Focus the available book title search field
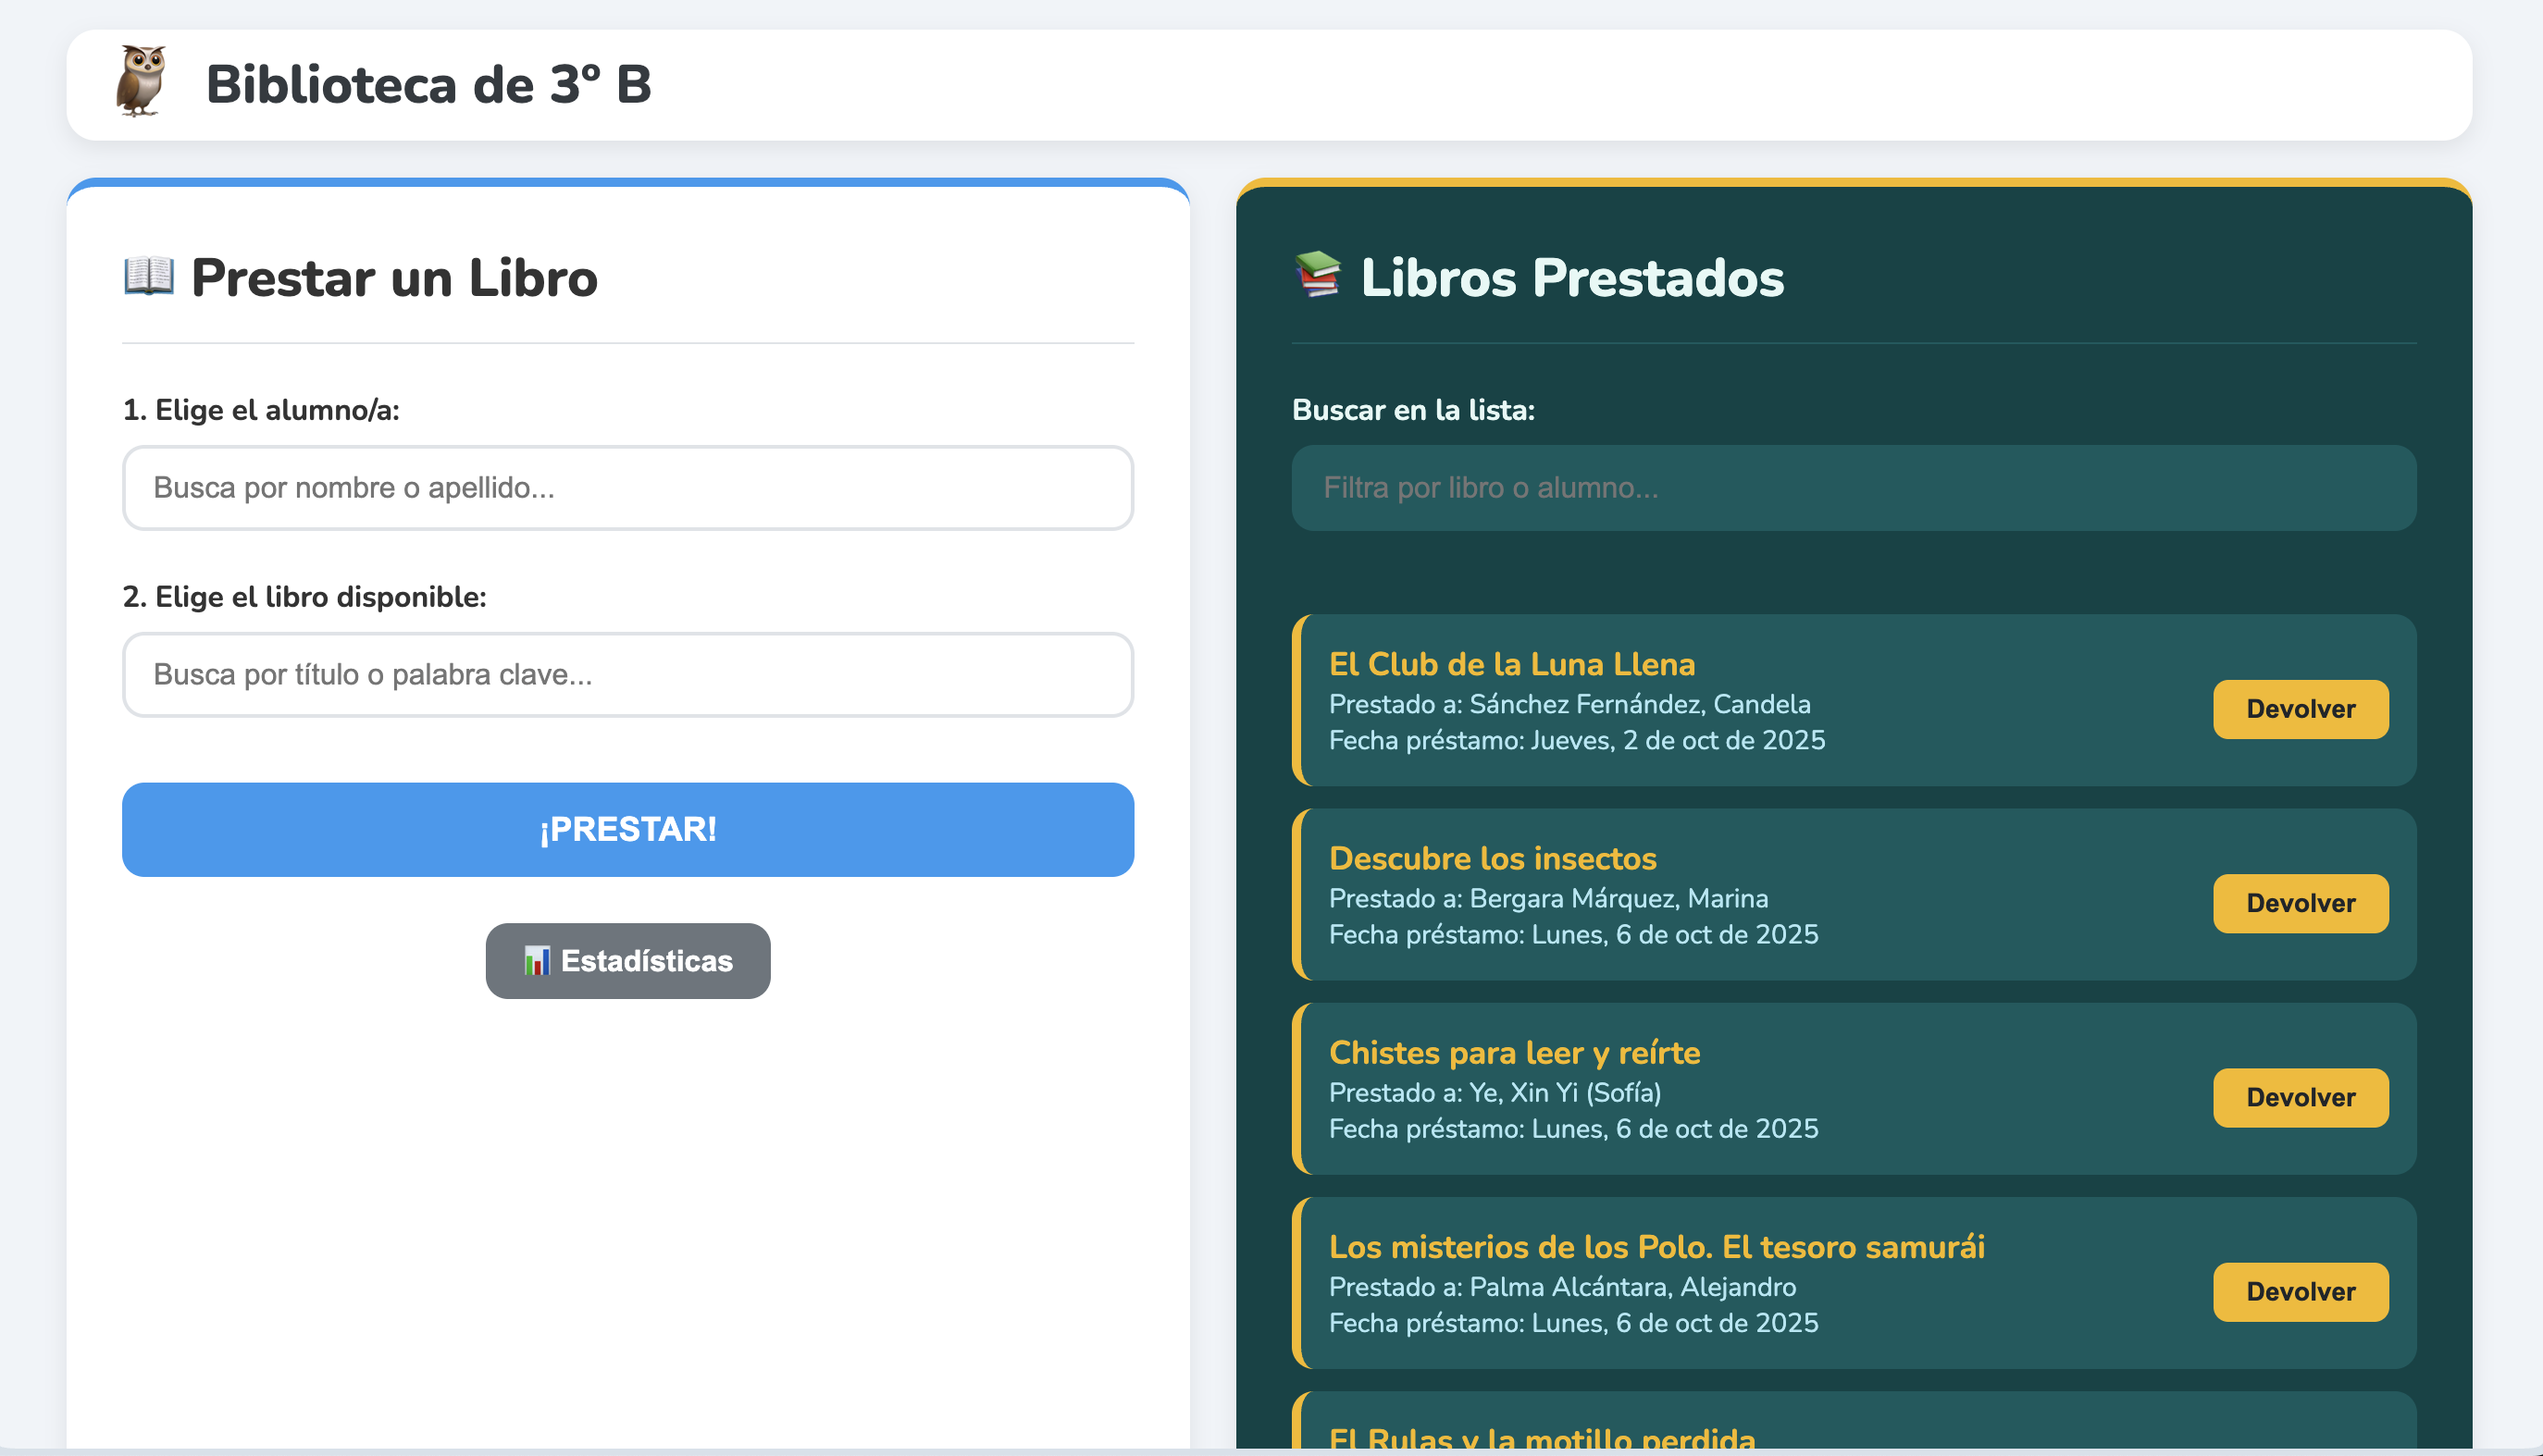The image size is (2543, 1456). [627, 675]
